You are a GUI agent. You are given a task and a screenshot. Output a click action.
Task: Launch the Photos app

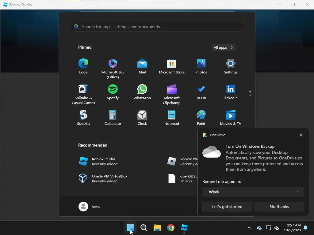point(201,66)
